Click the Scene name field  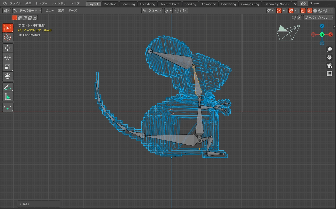(x=322, y=3)
